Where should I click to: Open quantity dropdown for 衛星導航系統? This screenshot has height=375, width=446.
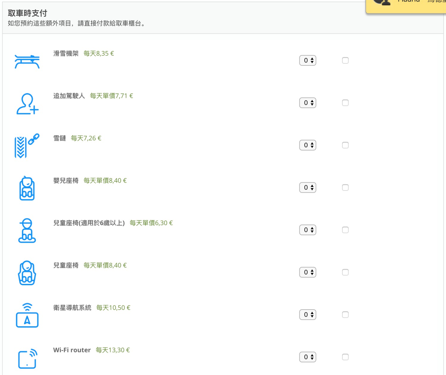[x=308, y=315]
